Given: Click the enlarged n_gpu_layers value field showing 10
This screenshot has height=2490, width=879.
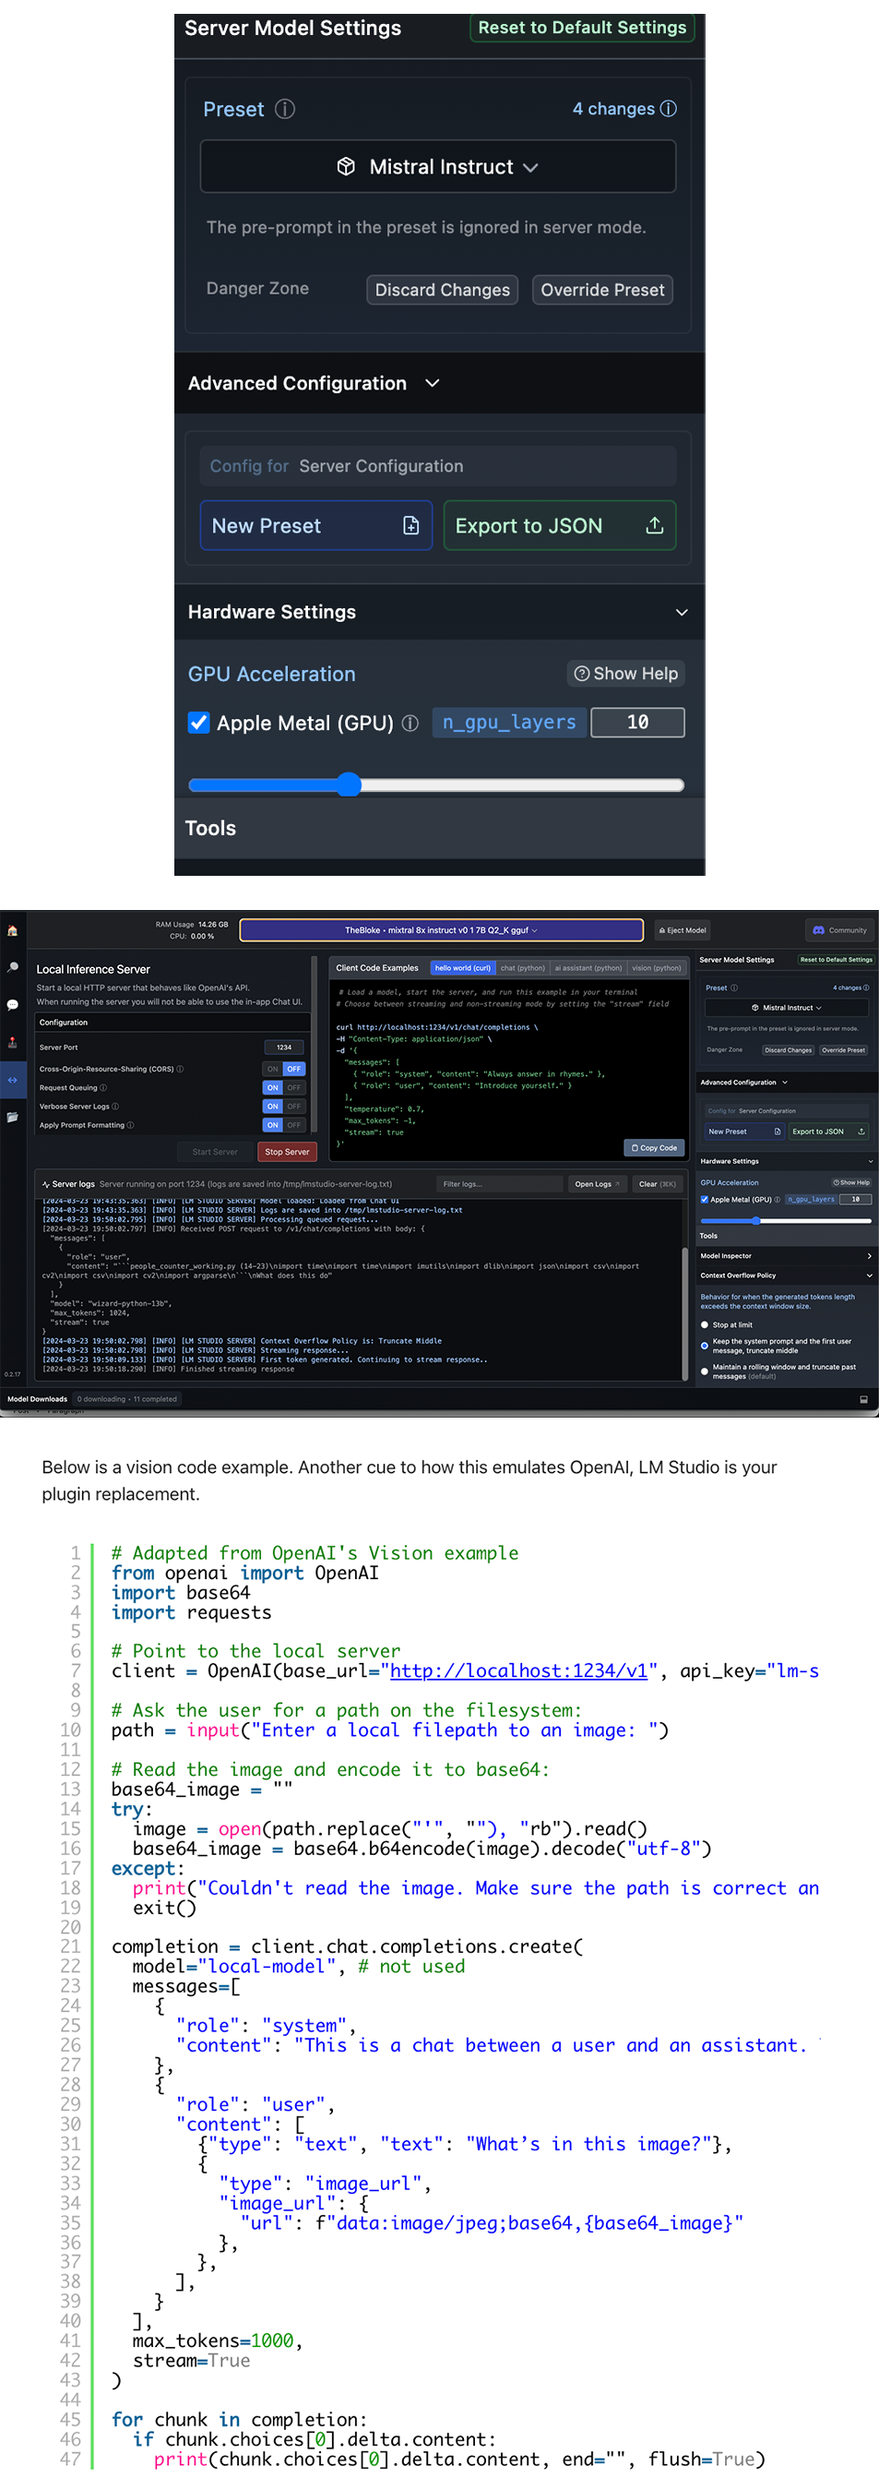Looking at the screenshot, I should coord(637,722).
